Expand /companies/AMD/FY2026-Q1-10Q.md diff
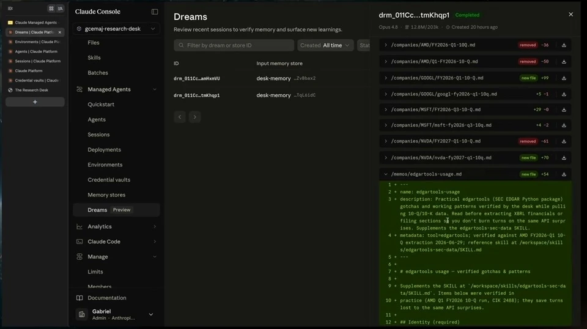The image size is (587, 329). (386, 45)
